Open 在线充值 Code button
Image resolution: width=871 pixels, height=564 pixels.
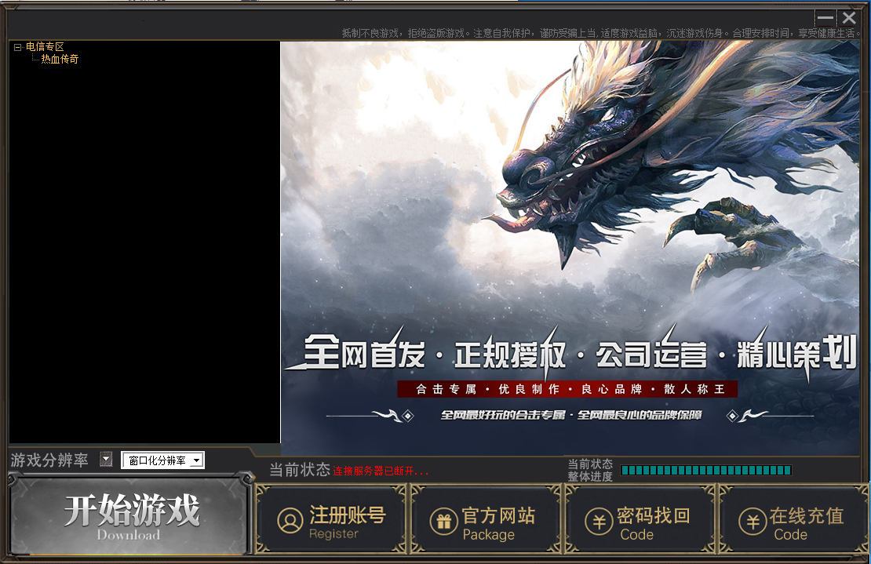[794, 519]
